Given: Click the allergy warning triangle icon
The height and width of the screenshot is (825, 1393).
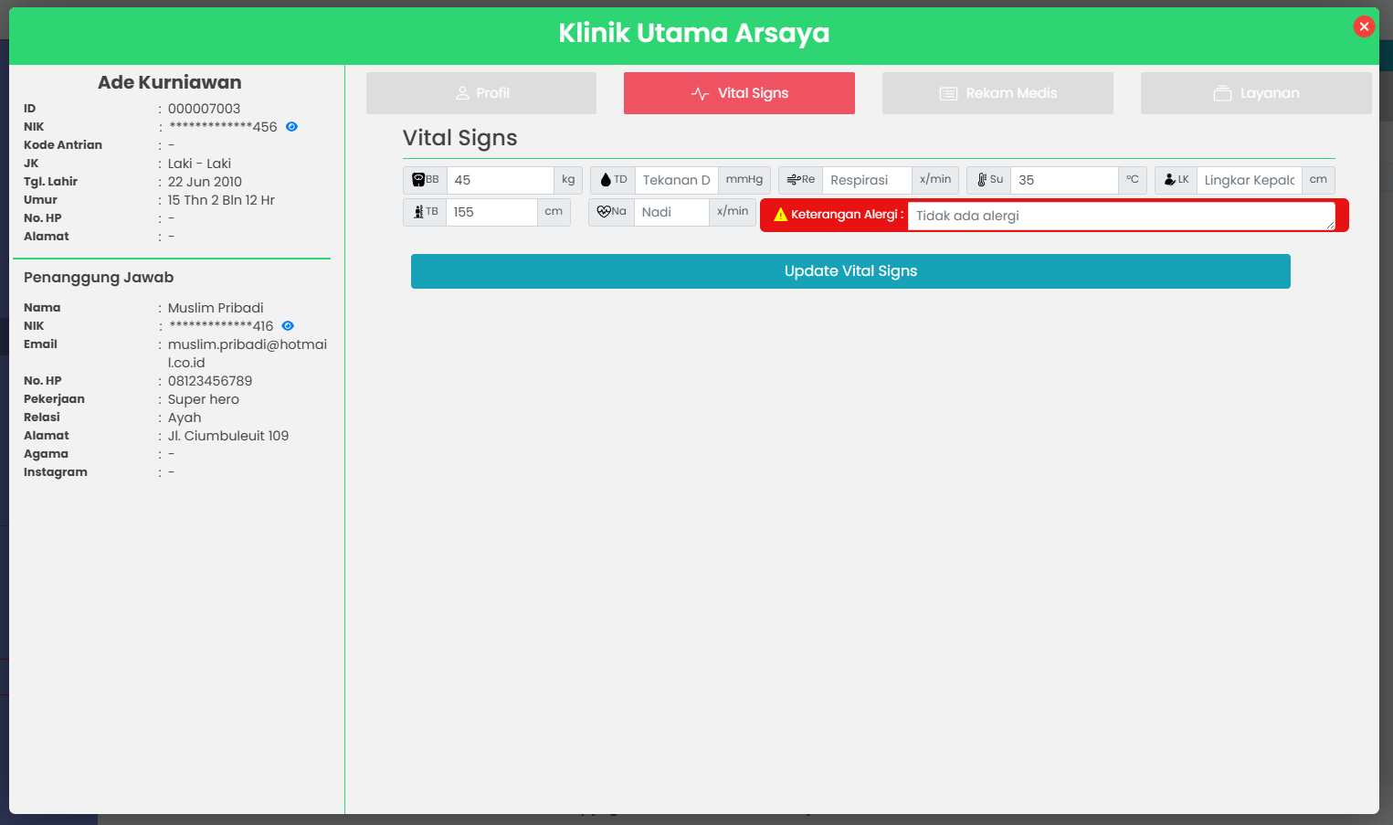Looking at the screenshot, I should pyautogui.click(x=780, y=215).
